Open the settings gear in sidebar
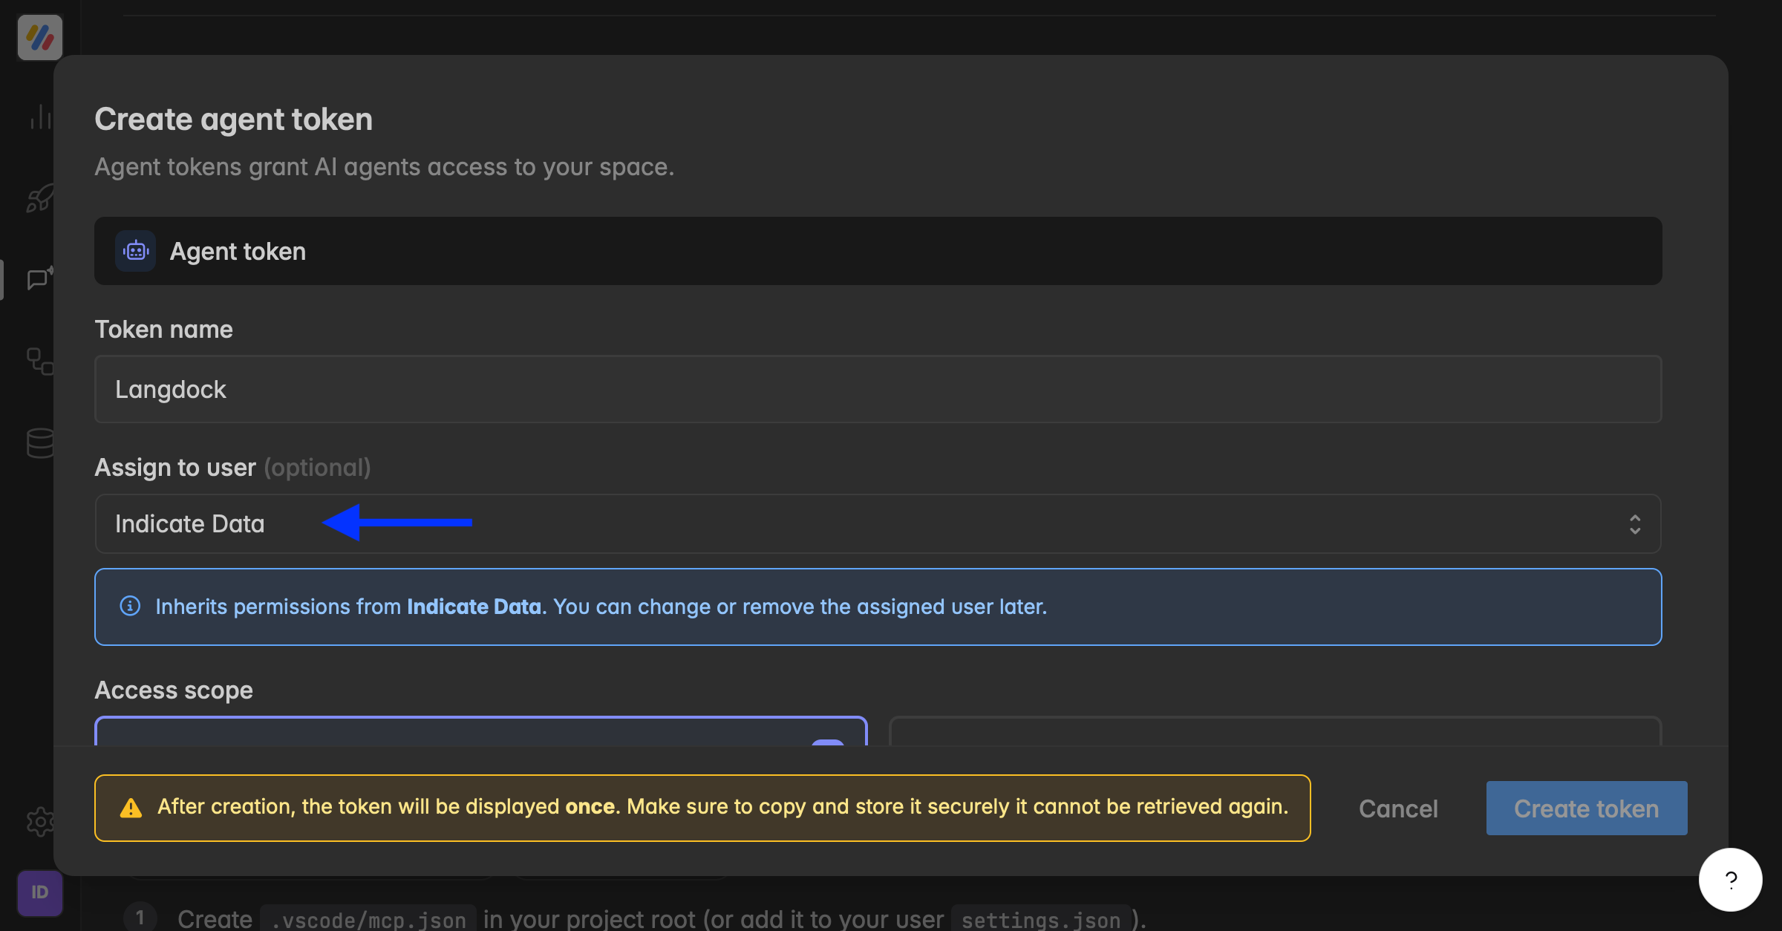 coord(40,822)
